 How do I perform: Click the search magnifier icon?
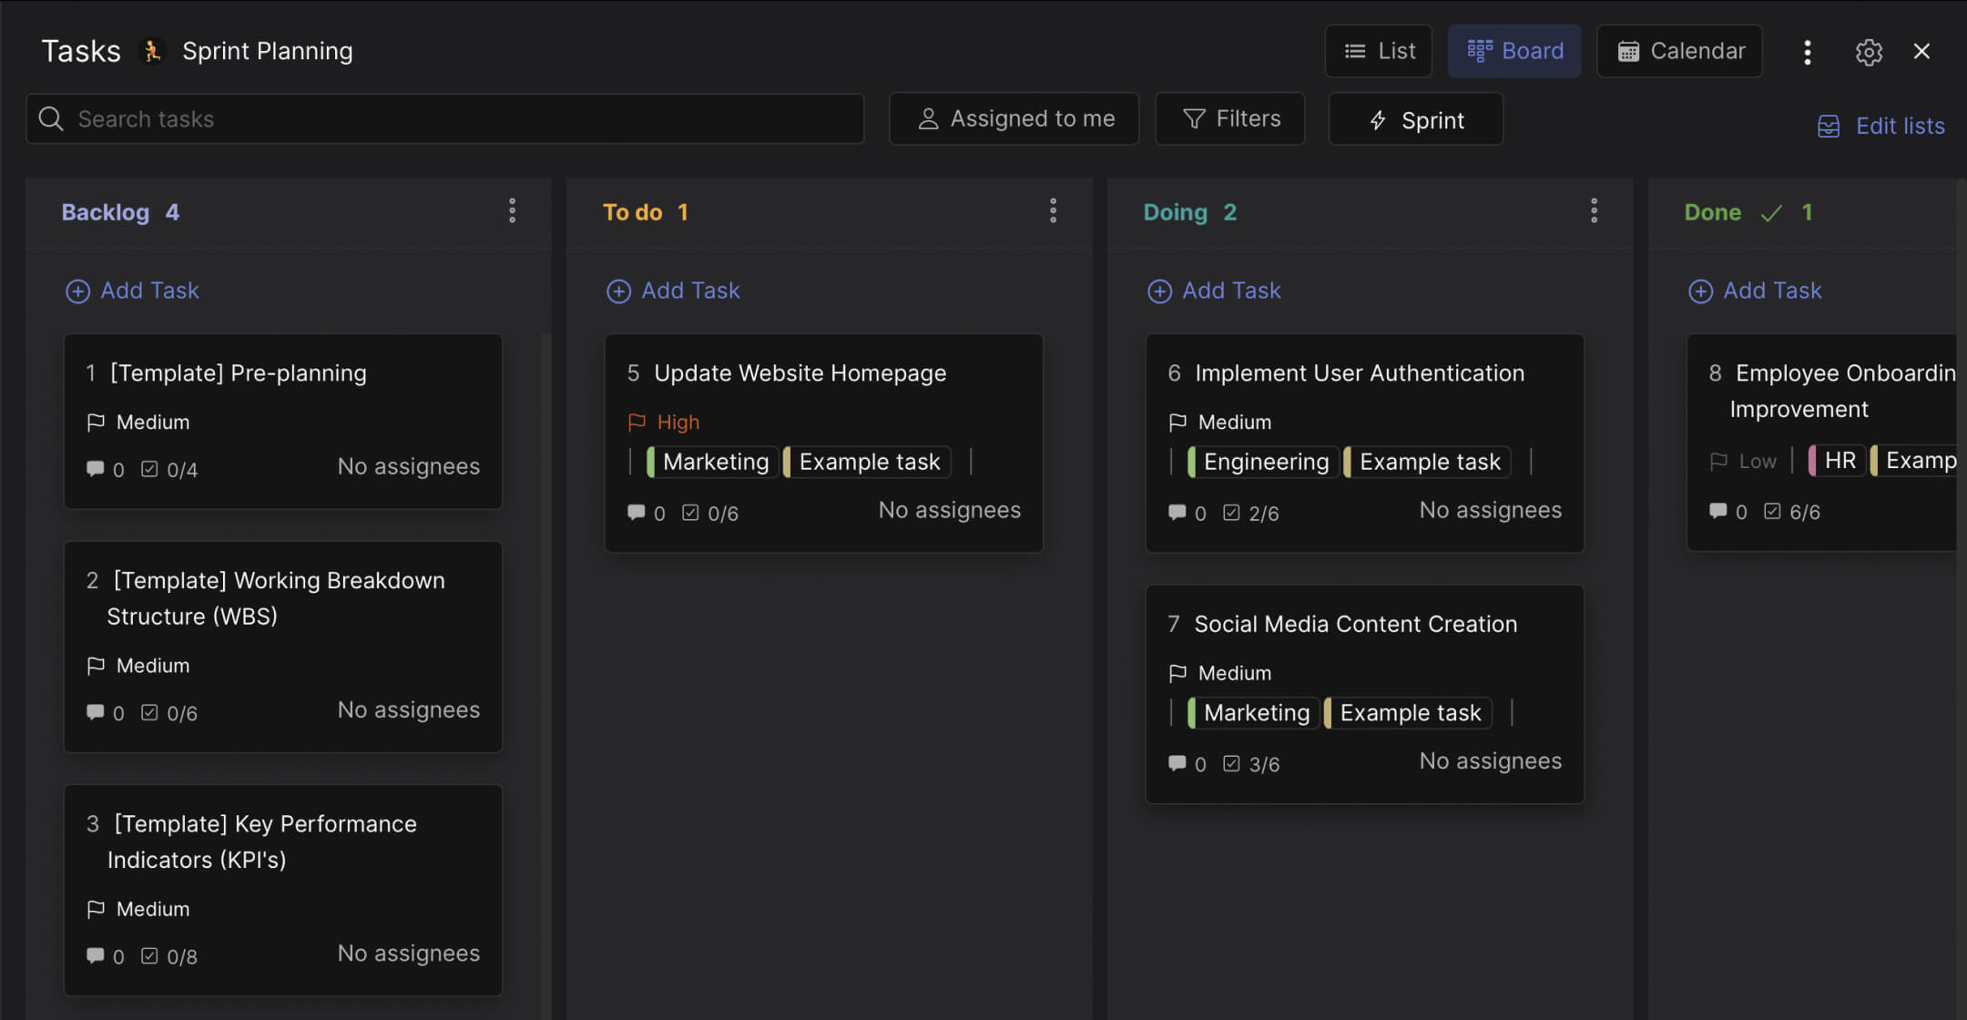click(51, 118)
